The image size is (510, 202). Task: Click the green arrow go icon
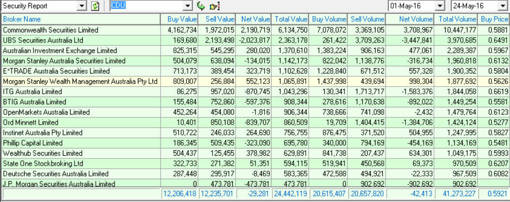coord(201,6)
